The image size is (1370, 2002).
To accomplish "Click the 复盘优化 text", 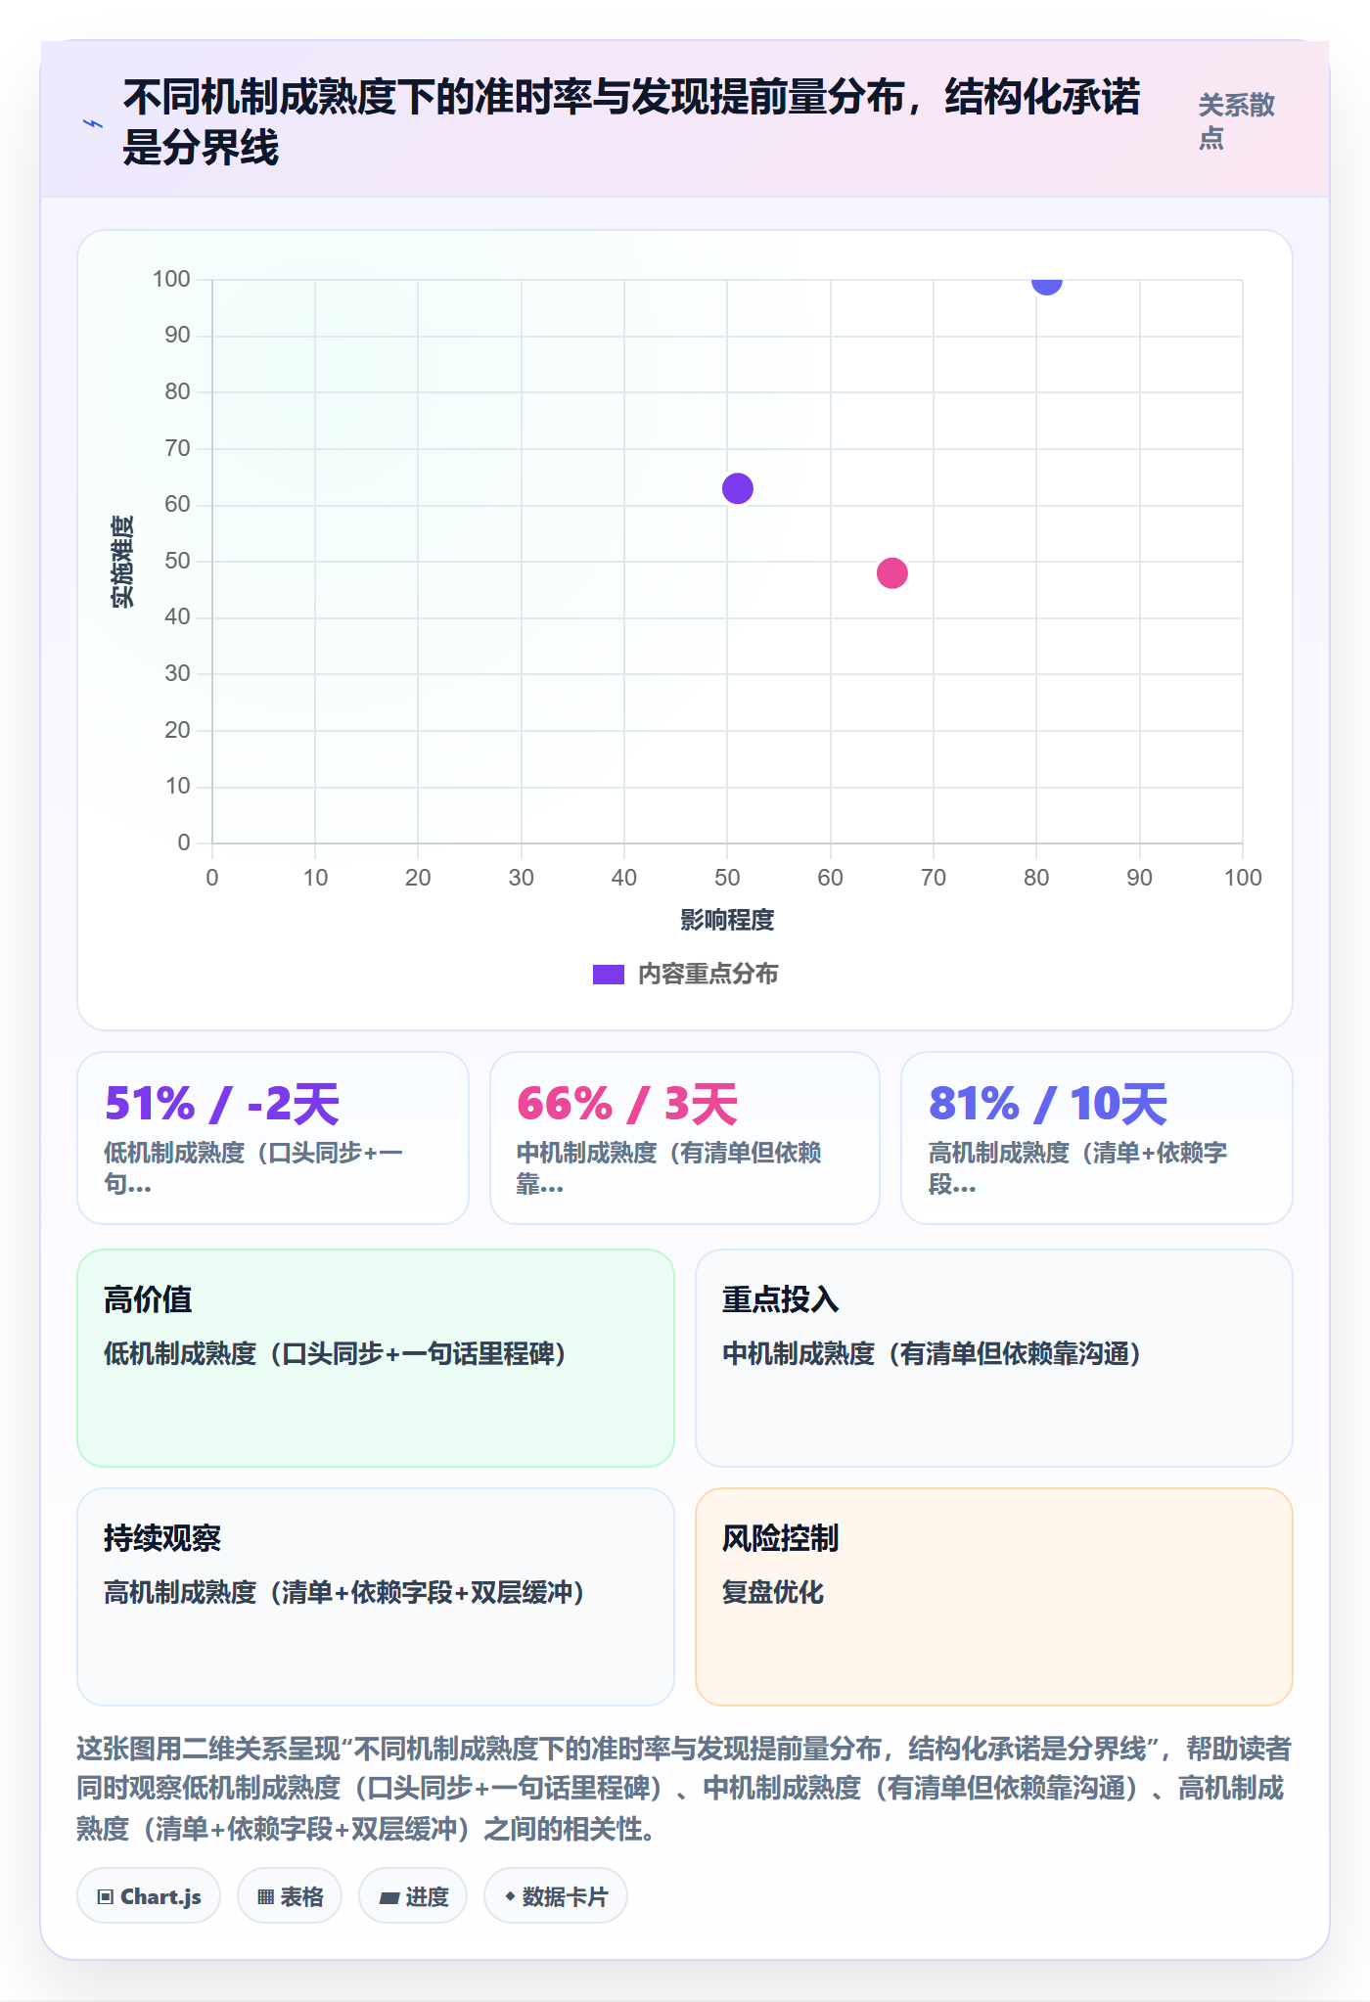I will [773, 1593].
